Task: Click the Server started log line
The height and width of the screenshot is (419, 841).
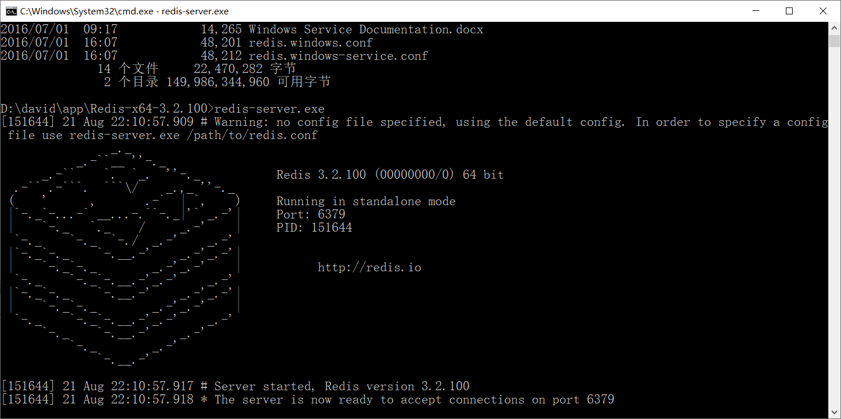Action: (236, 386)
